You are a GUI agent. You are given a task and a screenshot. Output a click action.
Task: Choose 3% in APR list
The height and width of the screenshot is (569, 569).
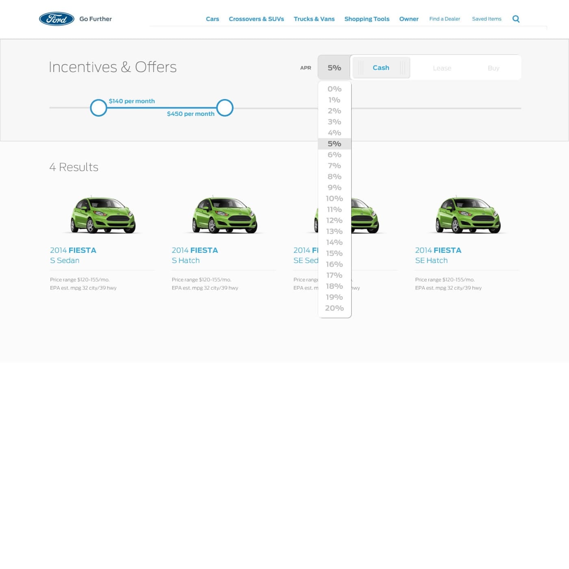(334, 122)
